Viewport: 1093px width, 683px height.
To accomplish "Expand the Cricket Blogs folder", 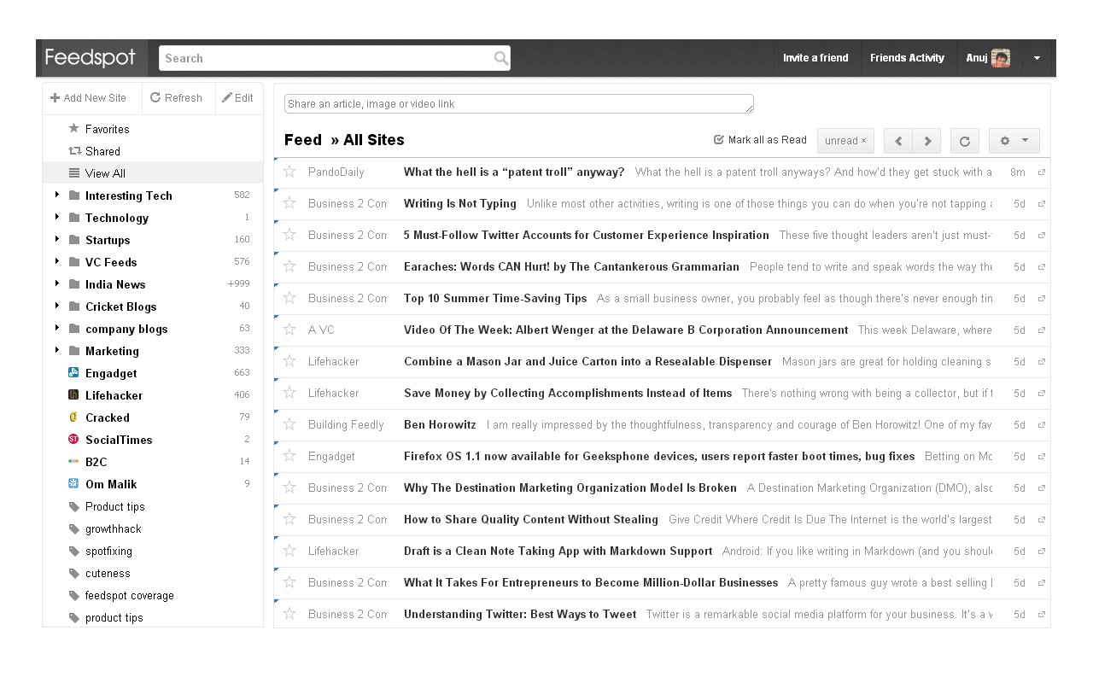I will pos(57,306).
